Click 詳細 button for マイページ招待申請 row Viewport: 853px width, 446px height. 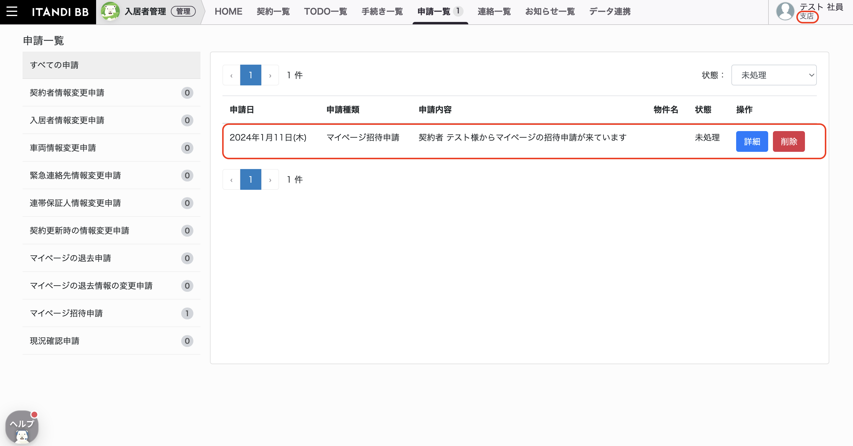(752, 142)
